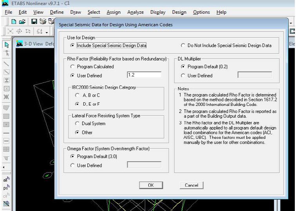This screenshot has width=296, height=211.
Task: Select the Draw Walls line tool
Action: coord(6,133)
